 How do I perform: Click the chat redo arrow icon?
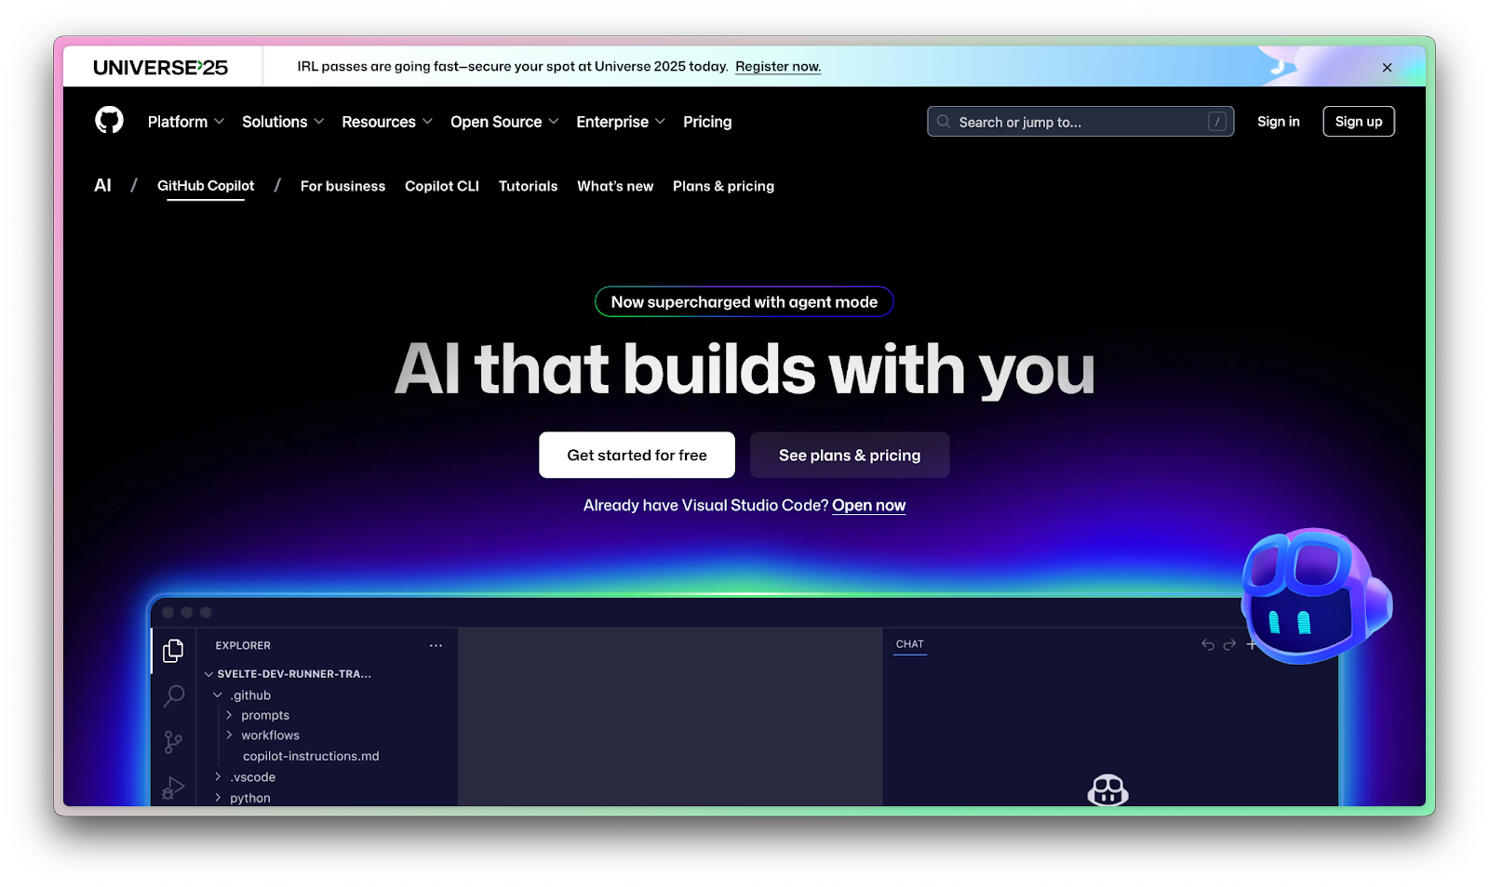tap(1229, 644)
